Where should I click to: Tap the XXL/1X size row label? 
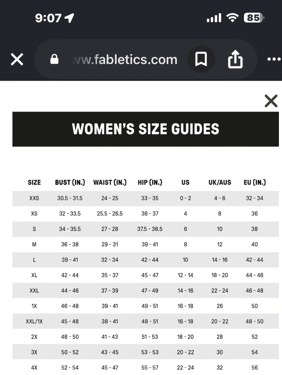click(x=34, y=321)
